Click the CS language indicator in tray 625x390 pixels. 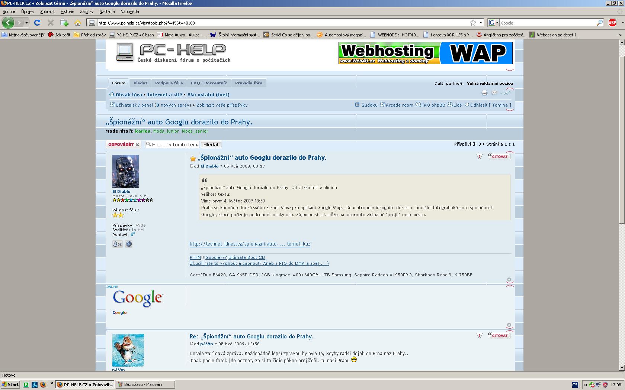tap(575, 385)
